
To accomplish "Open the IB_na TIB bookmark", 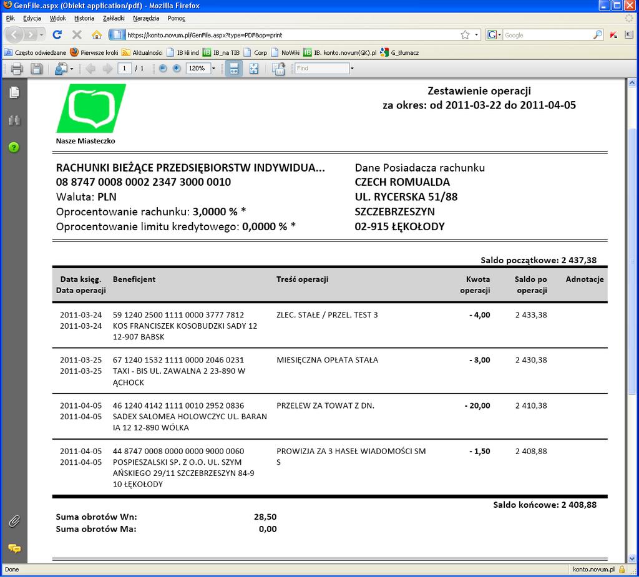I will (222, 52).
